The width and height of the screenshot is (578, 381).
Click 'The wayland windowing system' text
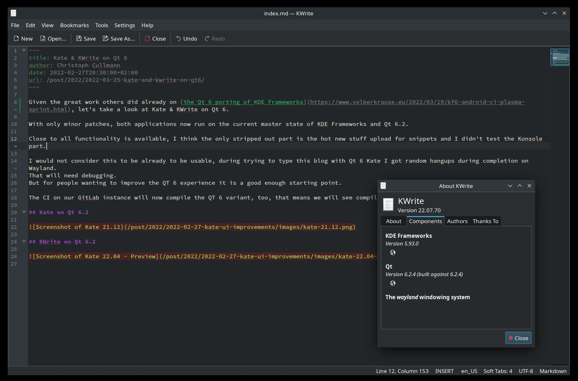428,297
